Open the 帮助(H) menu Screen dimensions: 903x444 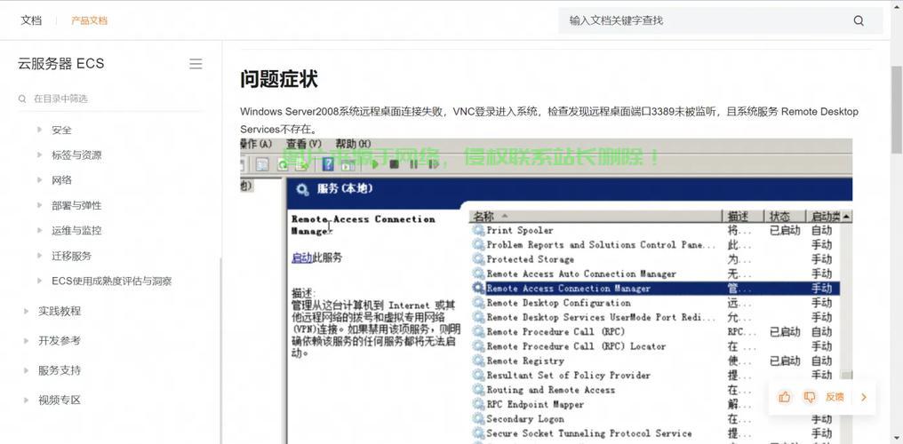coord(353,144)
